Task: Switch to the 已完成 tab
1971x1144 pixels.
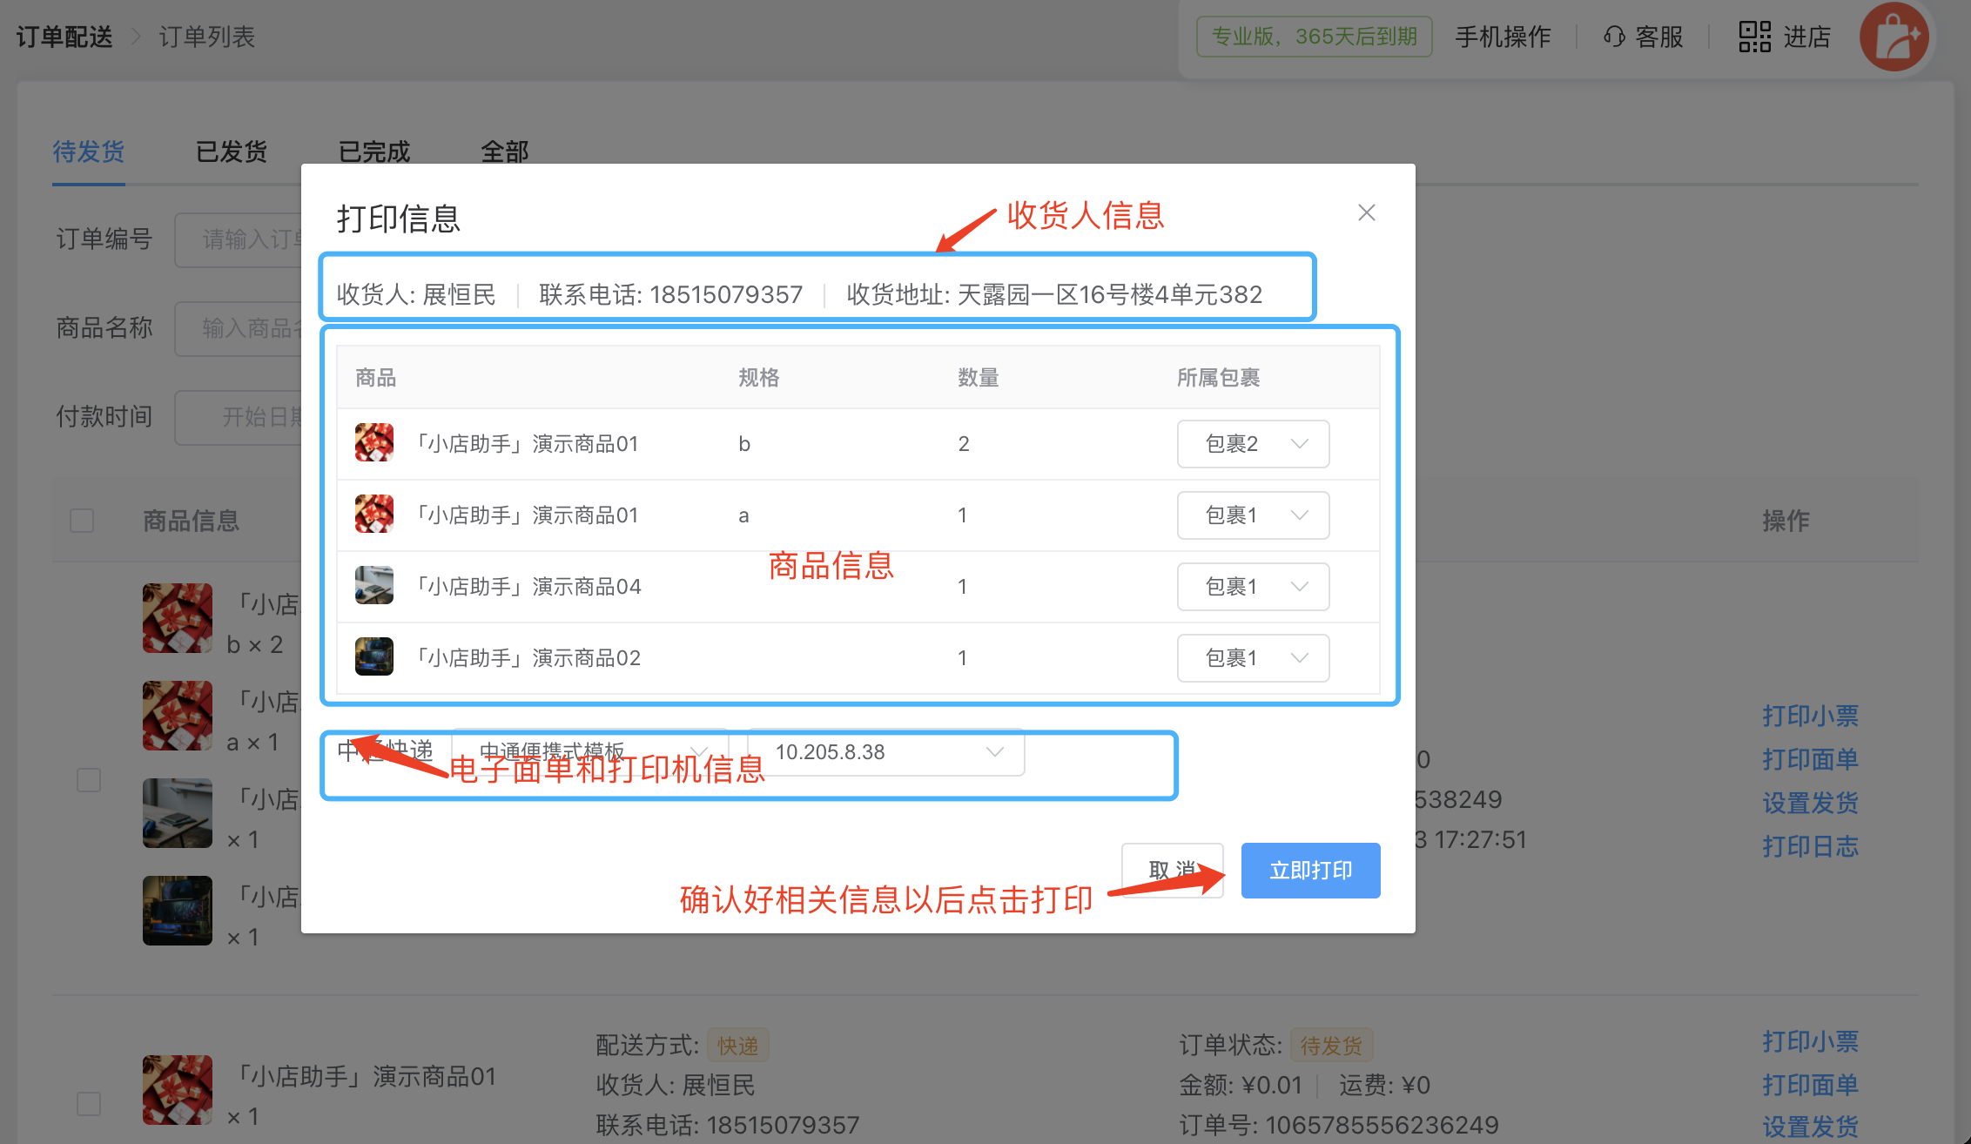Action: click(x=374, y=152)
